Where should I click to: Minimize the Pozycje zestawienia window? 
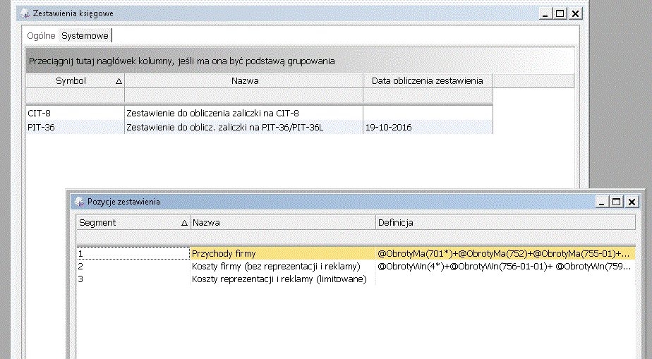click(x=600, y=202)
